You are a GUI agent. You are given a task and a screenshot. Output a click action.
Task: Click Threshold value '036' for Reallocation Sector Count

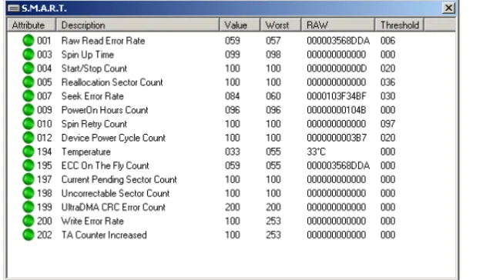[x=387, y=82]
